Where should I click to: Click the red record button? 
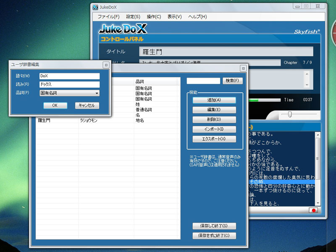(x=313, y=210)
